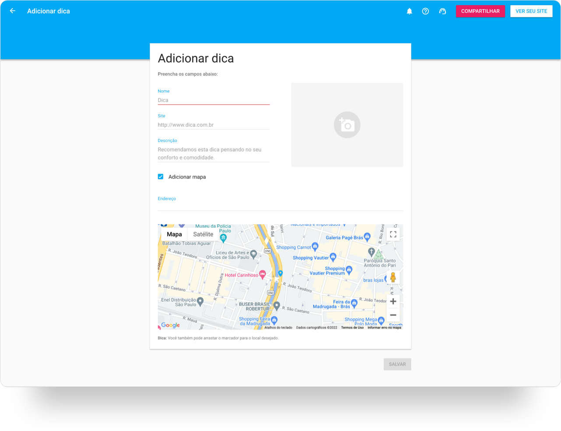Click the add photo camera icon
Screen dimensions: 561x431
347,125
